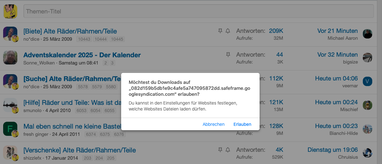The image size is (382, 164).
Task: Click the pin icon on the [Biete] thread
Action: [220, 31]
